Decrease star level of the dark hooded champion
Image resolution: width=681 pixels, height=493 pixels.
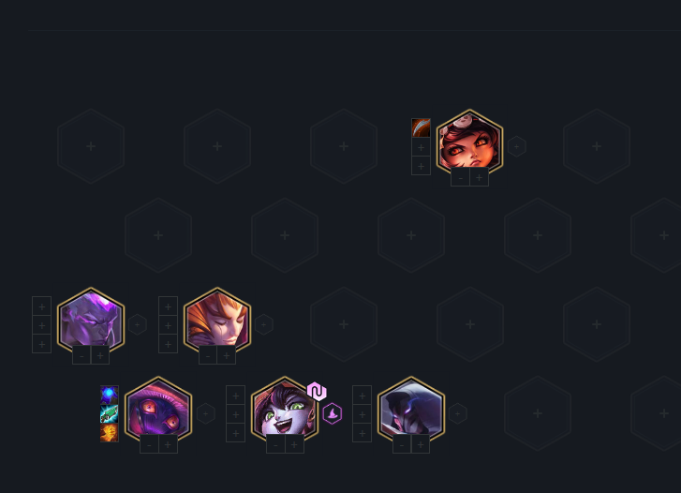click(402, 445)
